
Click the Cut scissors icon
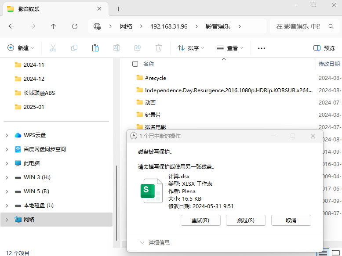[53, 48]
